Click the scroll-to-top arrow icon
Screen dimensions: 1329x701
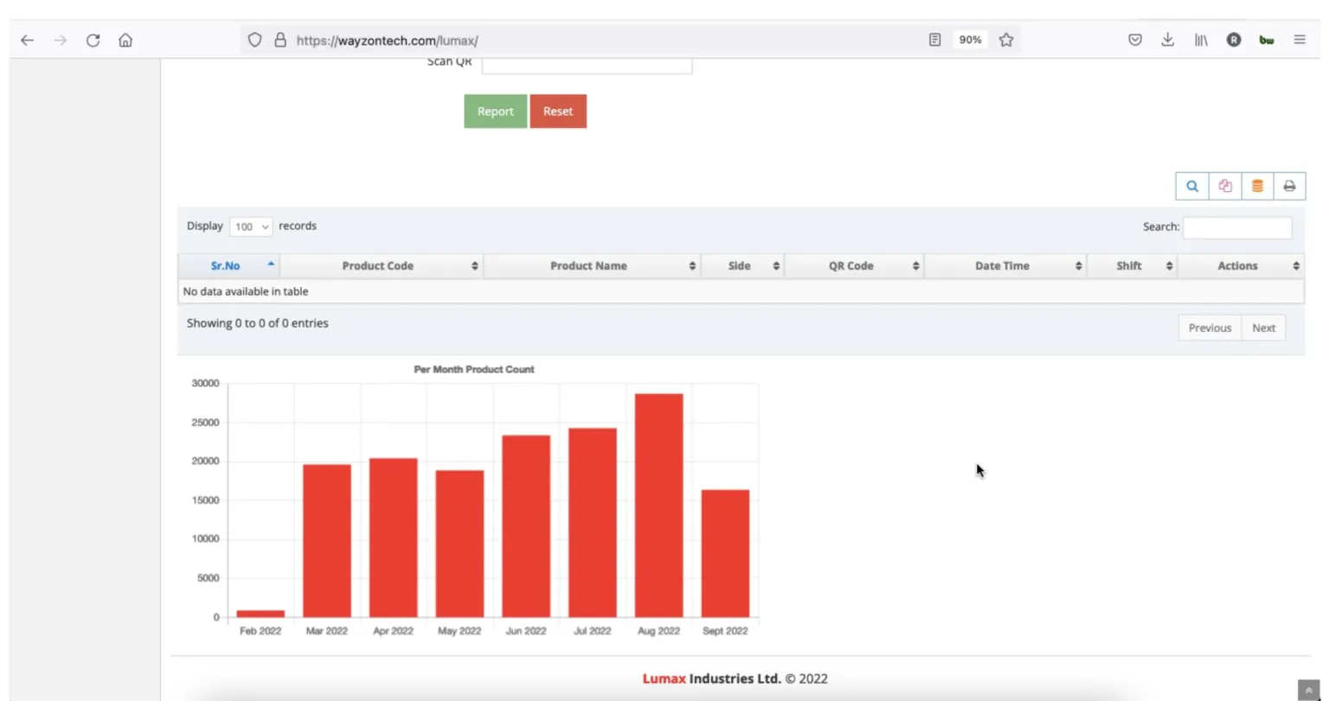[1308, 690]
